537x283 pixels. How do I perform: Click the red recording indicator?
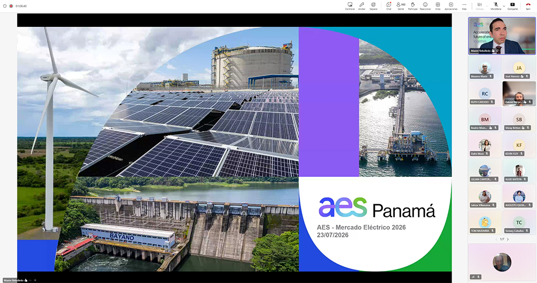(x=11, y=6)
